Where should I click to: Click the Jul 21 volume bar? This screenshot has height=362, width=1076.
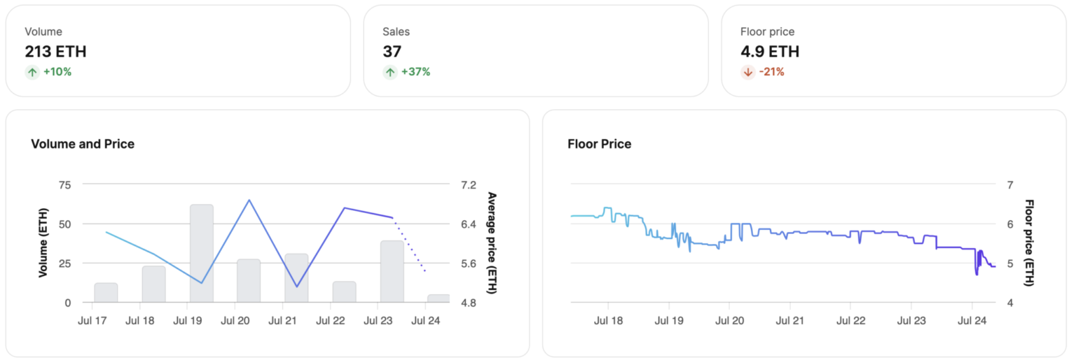(x=296, y=277)
